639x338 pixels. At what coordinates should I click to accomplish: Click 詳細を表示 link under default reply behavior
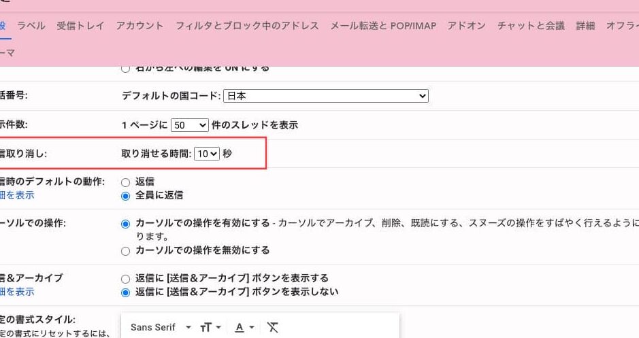tap(17, 196)
